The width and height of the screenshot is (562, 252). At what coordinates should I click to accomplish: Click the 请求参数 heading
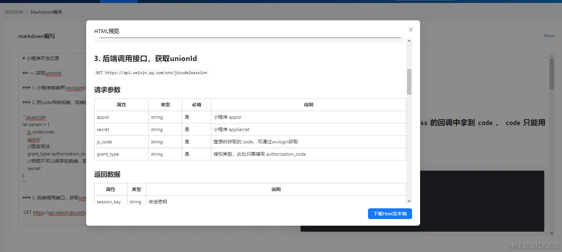[x=107, y=90]
